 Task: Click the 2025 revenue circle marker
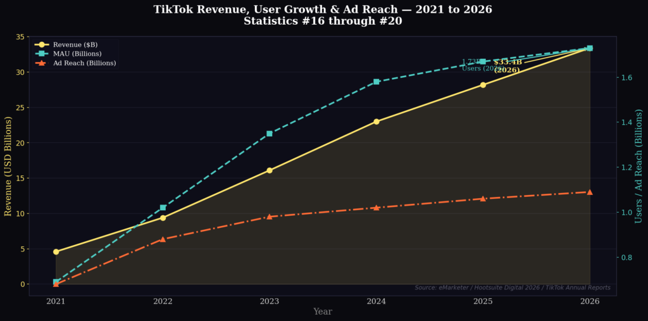click(x=483, y=85)
